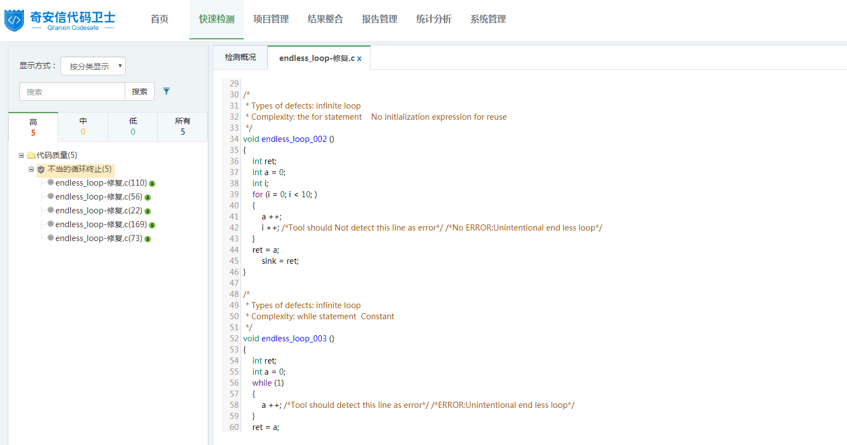This screenshot has width=847, height=445.
Task: Go to the 首页 menu
Action: (160, 19)
